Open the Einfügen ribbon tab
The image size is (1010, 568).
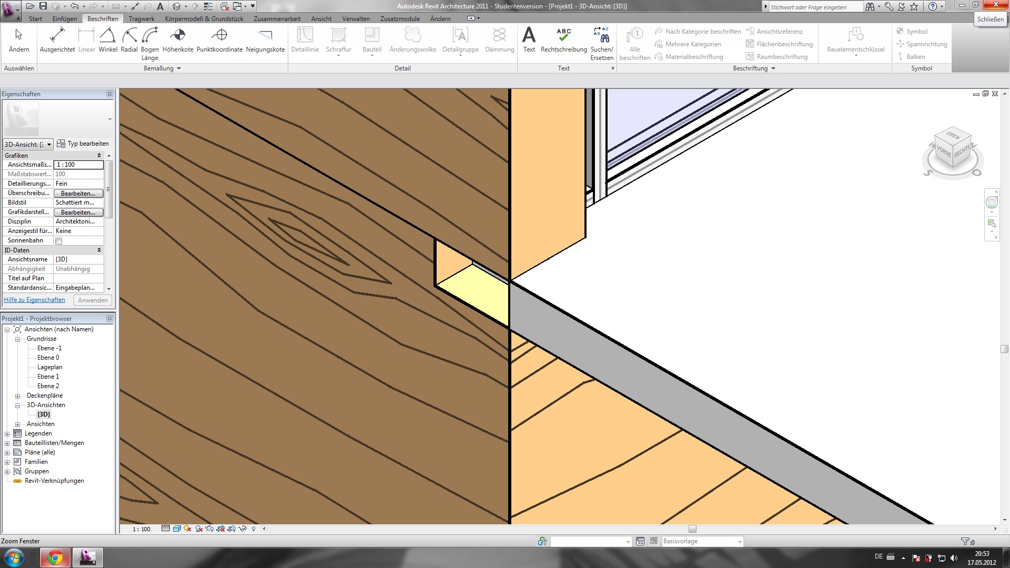(x=65, y=18)
